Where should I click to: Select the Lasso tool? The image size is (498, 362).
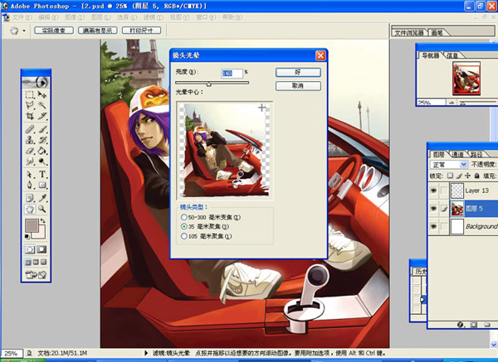pyautogui.click(x=30, y=105)
